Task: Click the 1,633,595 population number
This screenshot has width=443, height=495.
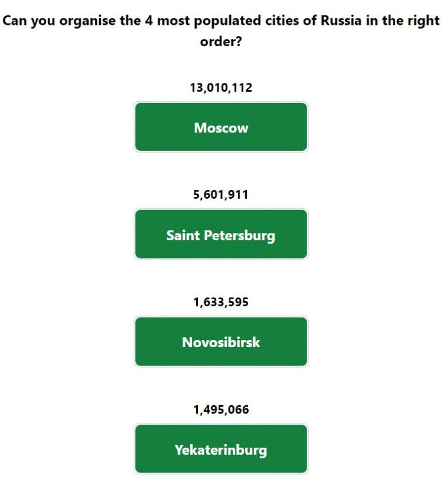Action: pyautogui.click(x=221, y=302)
